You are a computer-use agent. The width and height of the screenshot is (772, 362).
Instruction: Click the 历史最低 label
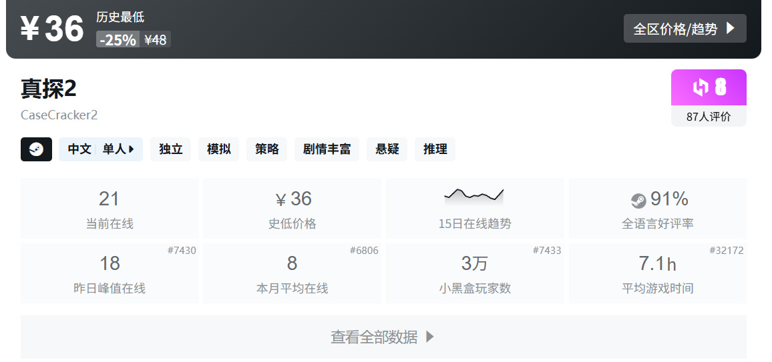tap(120, 17)
